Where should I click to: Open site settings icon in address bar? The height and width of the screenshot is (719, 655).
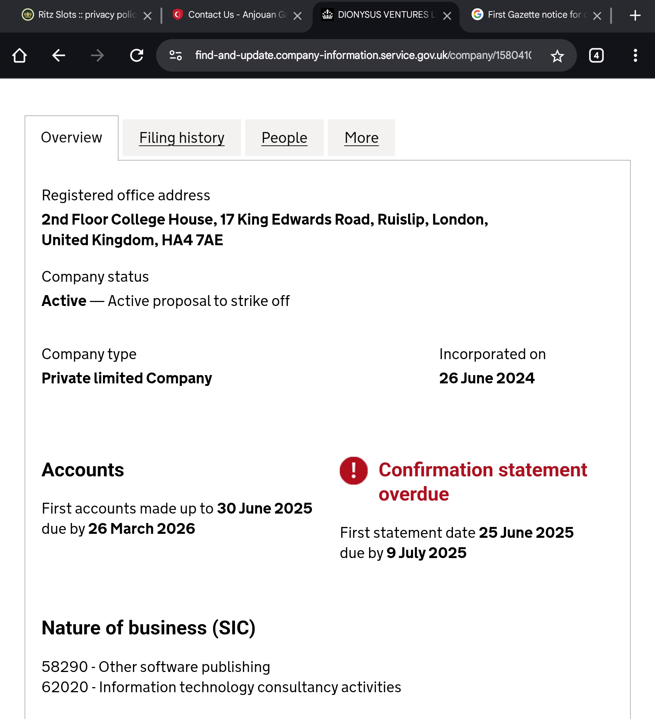tap(176, 55)
